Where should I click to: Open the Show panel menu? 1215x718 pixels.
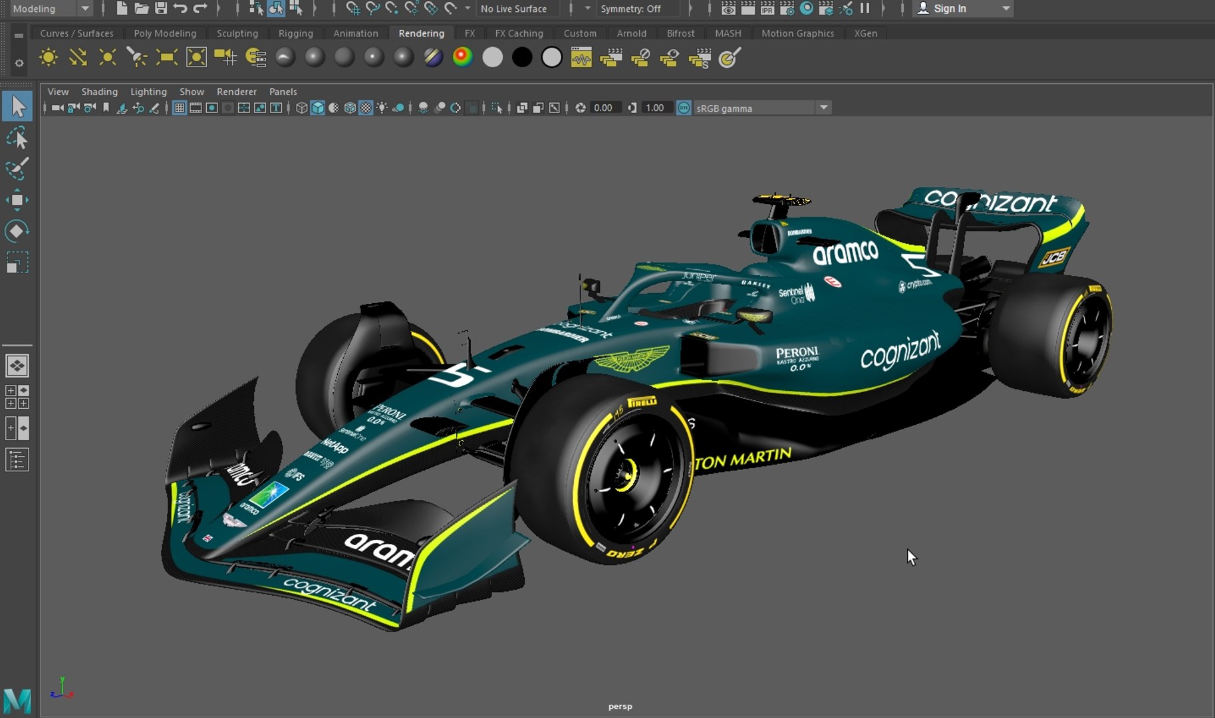pyautogui.click(x=192, y=92)
